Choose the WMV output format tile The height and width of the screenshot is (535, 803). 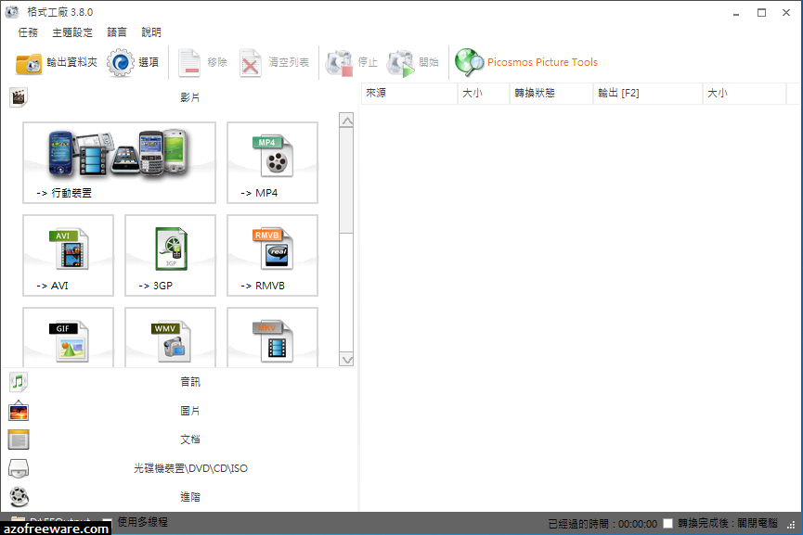coord(171,338)
